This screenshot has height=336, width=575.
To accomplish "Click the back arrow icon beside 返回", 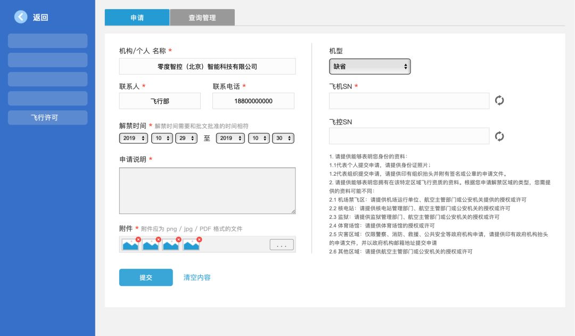I will pos(21,17).
